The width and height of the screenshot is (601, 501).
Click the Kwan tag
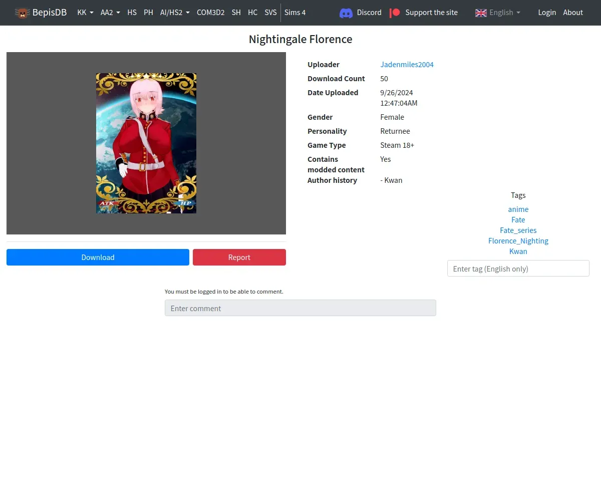518,252
